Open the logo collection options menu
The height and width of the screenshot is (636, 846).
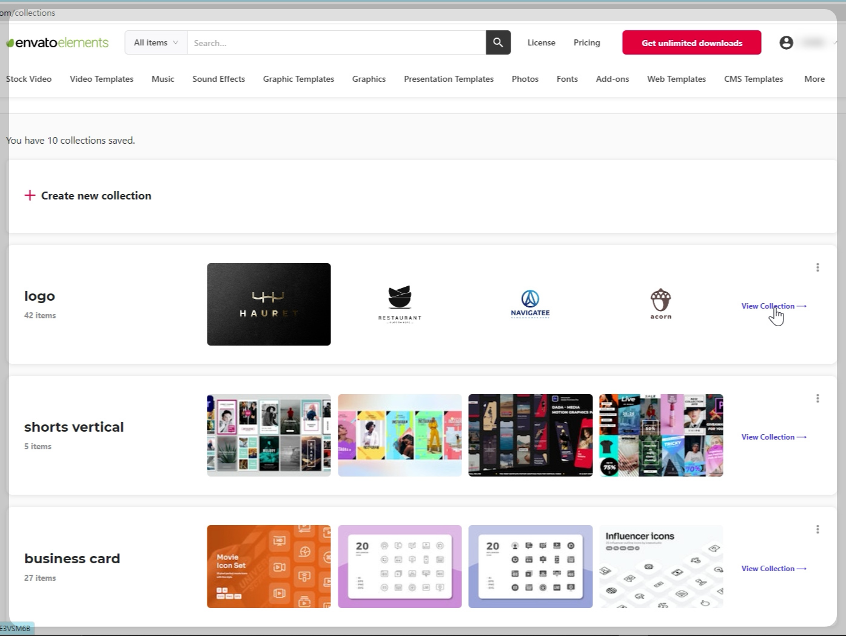click(817, 267)
